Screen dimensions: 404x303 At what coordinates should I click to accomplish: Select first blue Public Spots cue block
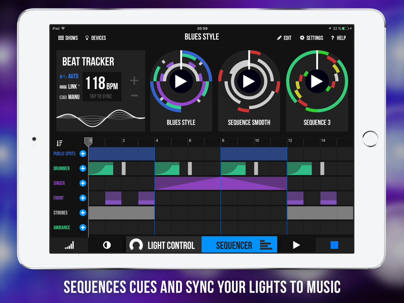pos(122,154)
